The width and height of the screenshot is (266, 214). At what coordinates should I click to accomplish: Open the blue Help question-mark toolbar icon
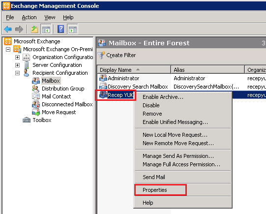coord(61,29)
